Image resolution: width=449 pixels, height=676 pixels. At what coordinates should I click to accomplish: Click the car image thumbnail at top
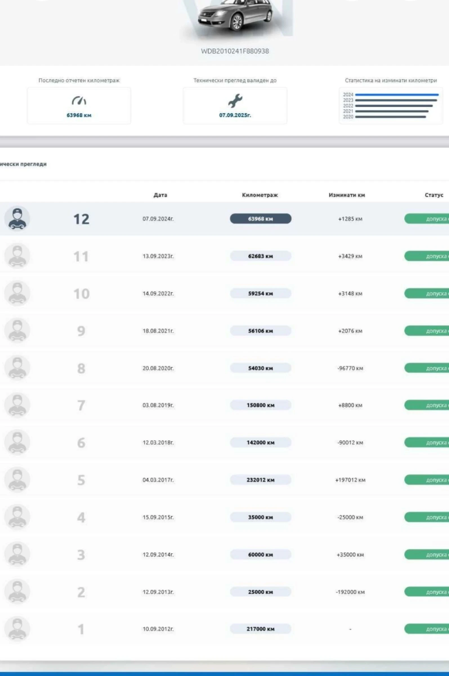pos(235,16)
